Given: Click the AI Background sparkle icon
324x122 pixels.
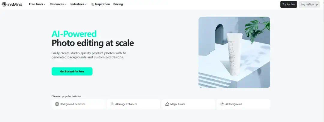Looking at the screenshot, I should pyautogui.click(x=222, y=104).
